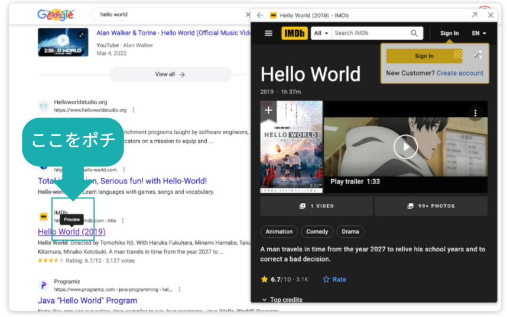Open the 1 VIDEO button
The width and height of the screenshot is (507, 317).
[317, 206]
